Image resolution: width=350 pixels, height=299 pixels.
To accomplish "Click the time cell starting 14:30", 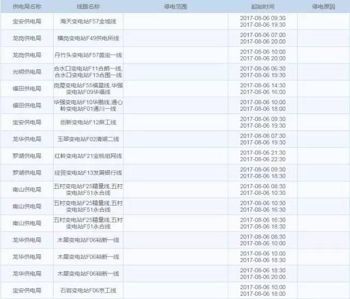I will pos(262,88).
